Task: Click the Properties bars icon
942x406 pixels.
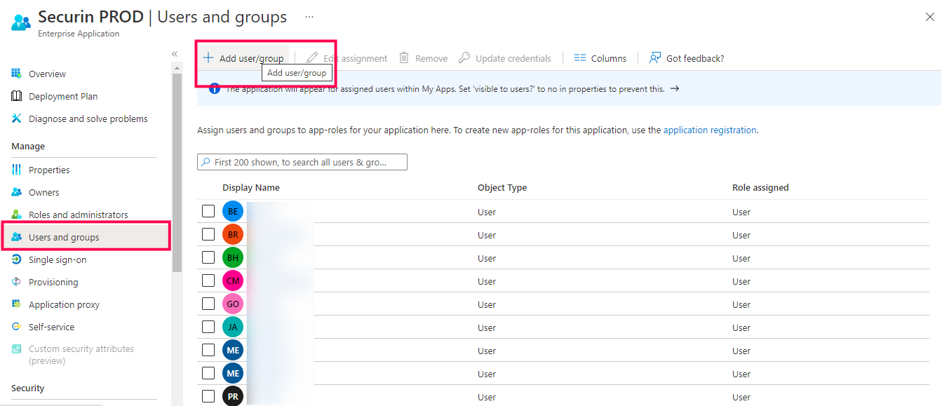Action: 16,170
